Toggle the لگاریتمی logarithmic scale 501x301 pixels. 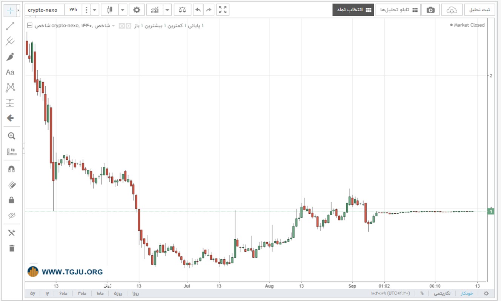pos(443,293)
